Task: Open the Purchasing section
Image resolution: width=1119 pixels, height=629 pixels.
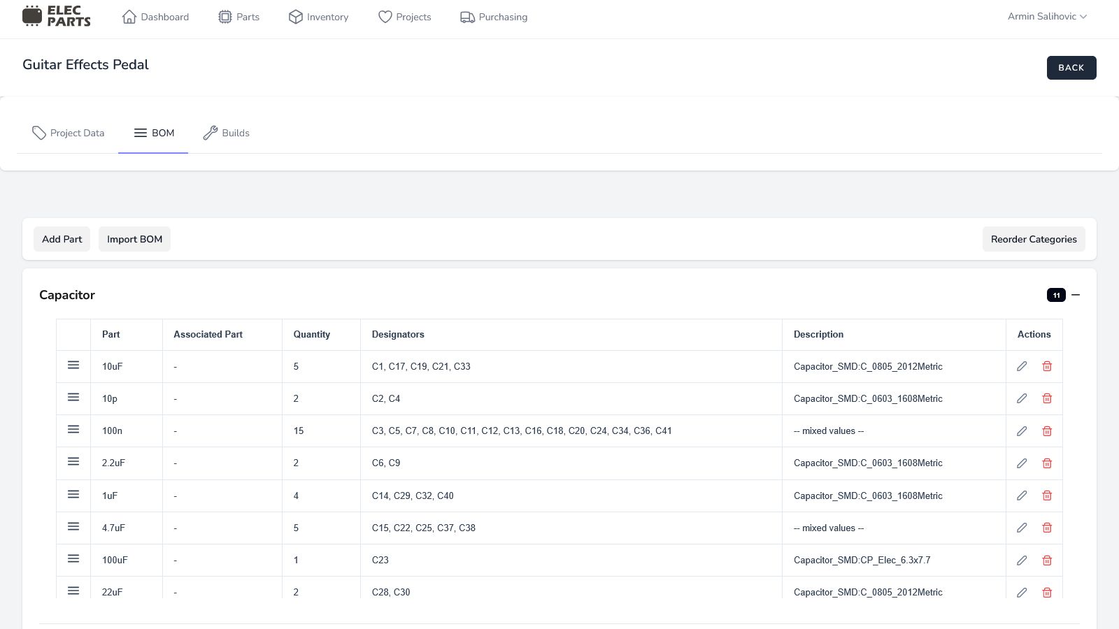Action: click(494, 17)
